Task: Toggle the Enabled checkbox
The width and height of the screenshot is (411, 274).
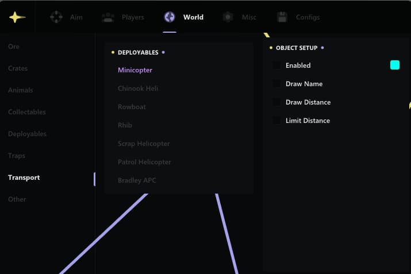Action: [x=277, y=65]
